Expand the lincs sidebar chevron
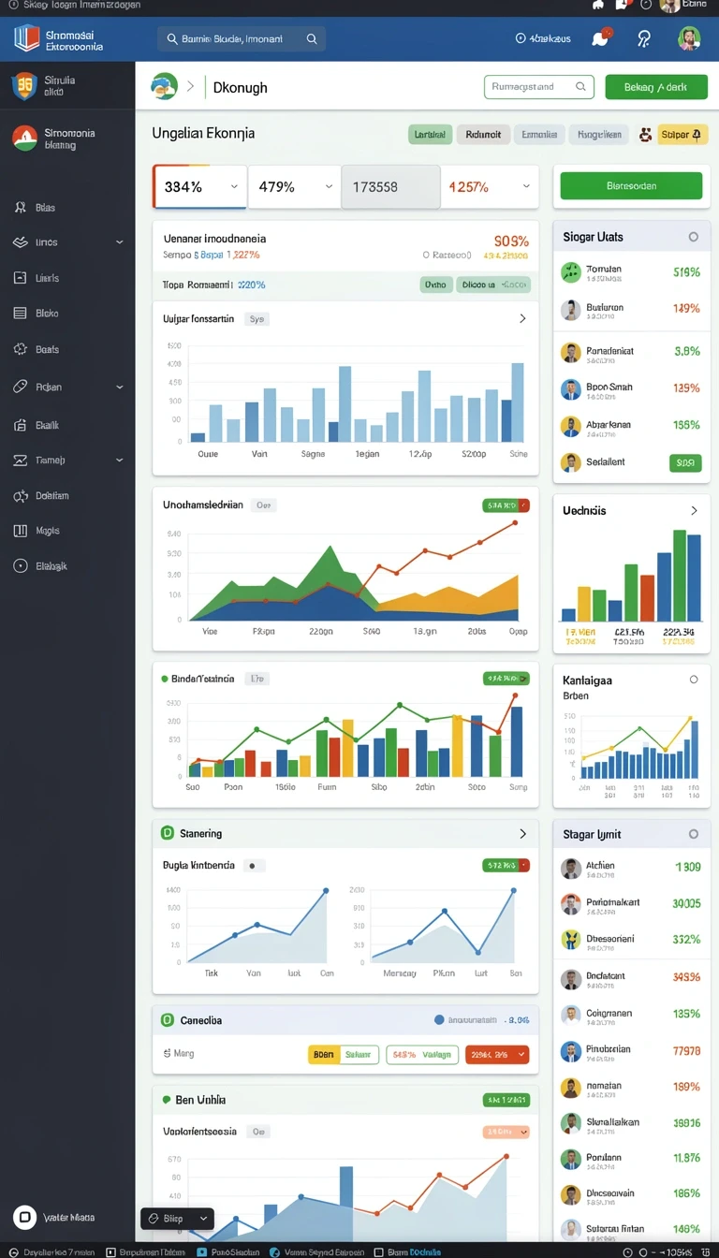 tap(119, 242)
